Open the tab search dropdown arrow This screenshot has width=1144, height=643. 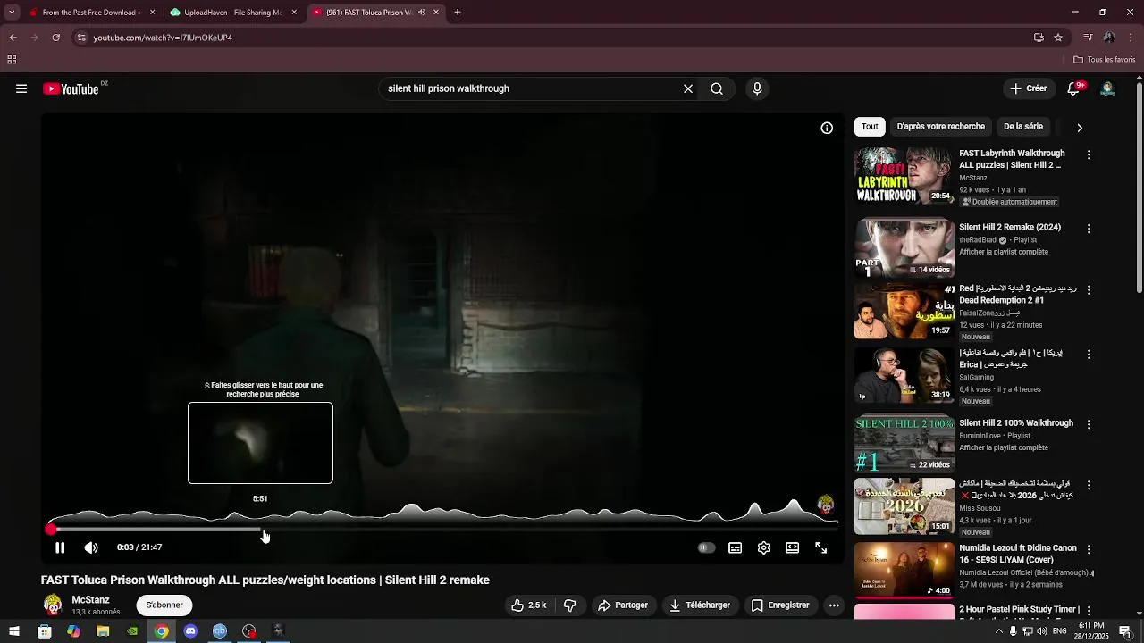tap(12, 13)
